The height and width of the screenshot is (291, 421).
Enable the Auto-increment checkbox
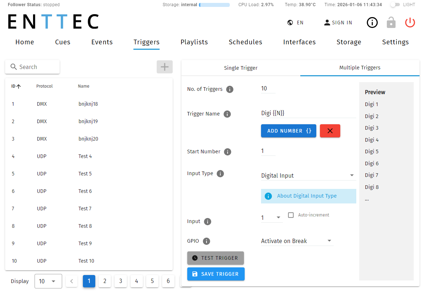(x=291, y=215)
